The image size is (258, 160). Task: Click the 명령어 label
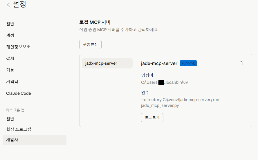pos(147,75)
